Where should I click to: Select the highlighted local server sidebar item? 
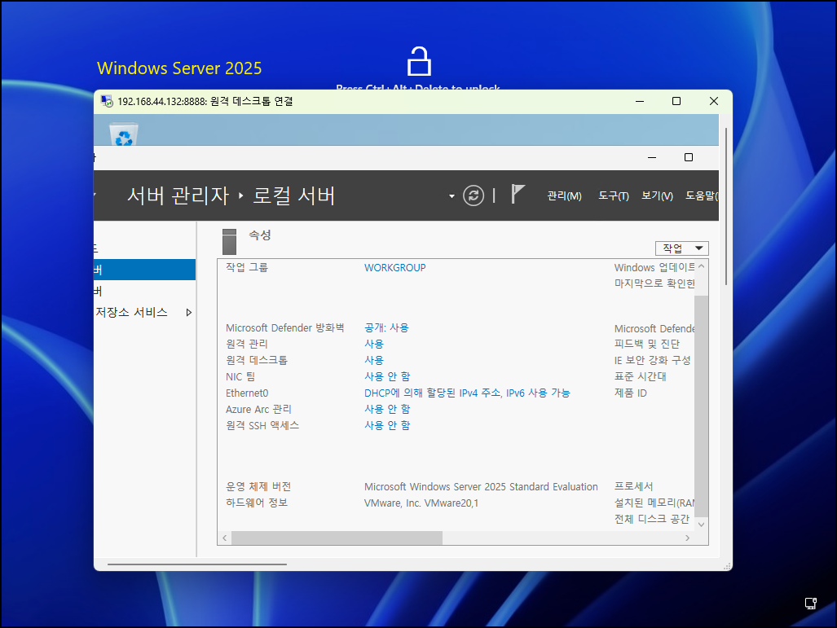click(144, 270)
